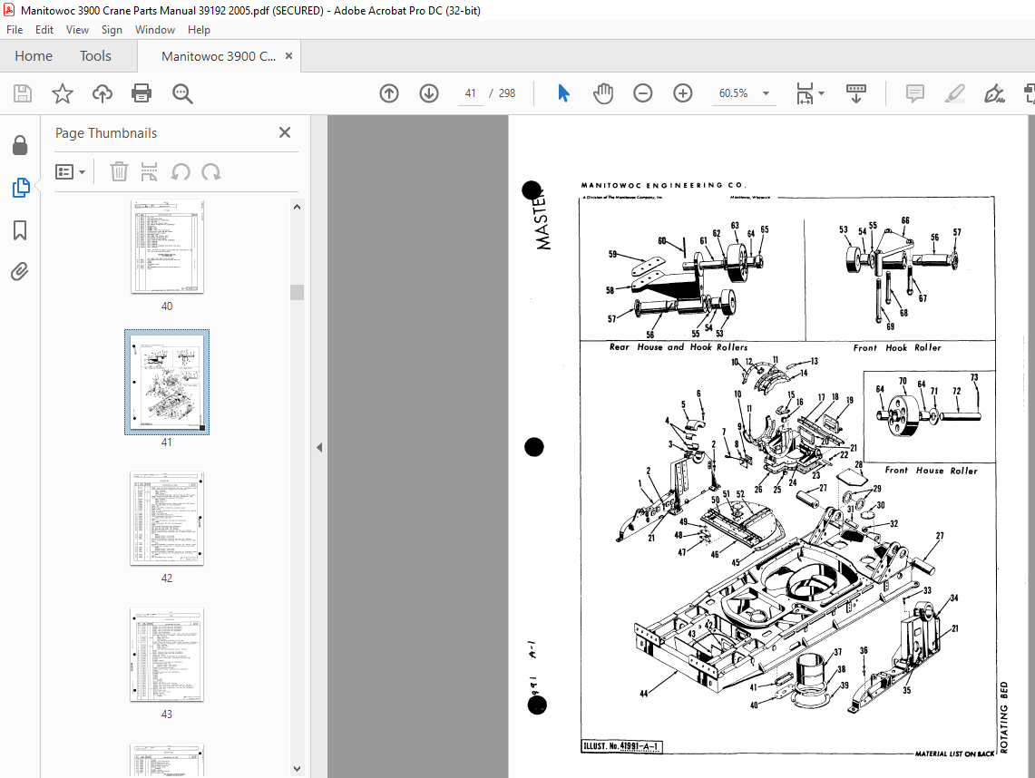Viewport: 1035px width, 778px height.
Task: Toggle scrolling mode keyboard icon
Action: 855,93
